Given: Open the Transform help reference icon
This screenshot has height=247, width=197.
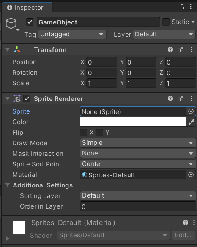Looking at the screenshot, I should click(170, 50).
